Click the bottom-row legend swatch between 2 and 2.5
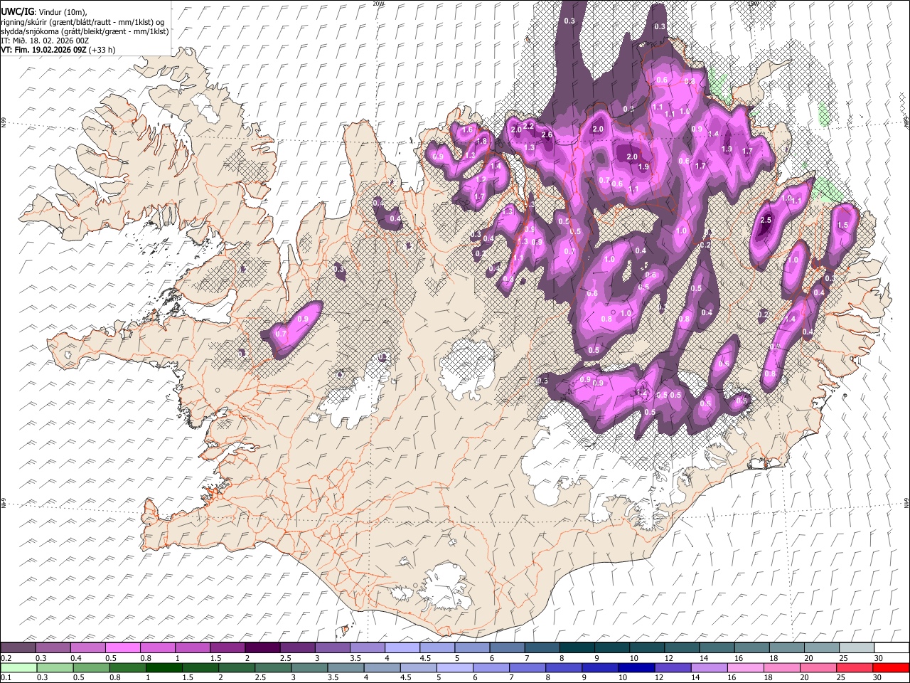 236,667
